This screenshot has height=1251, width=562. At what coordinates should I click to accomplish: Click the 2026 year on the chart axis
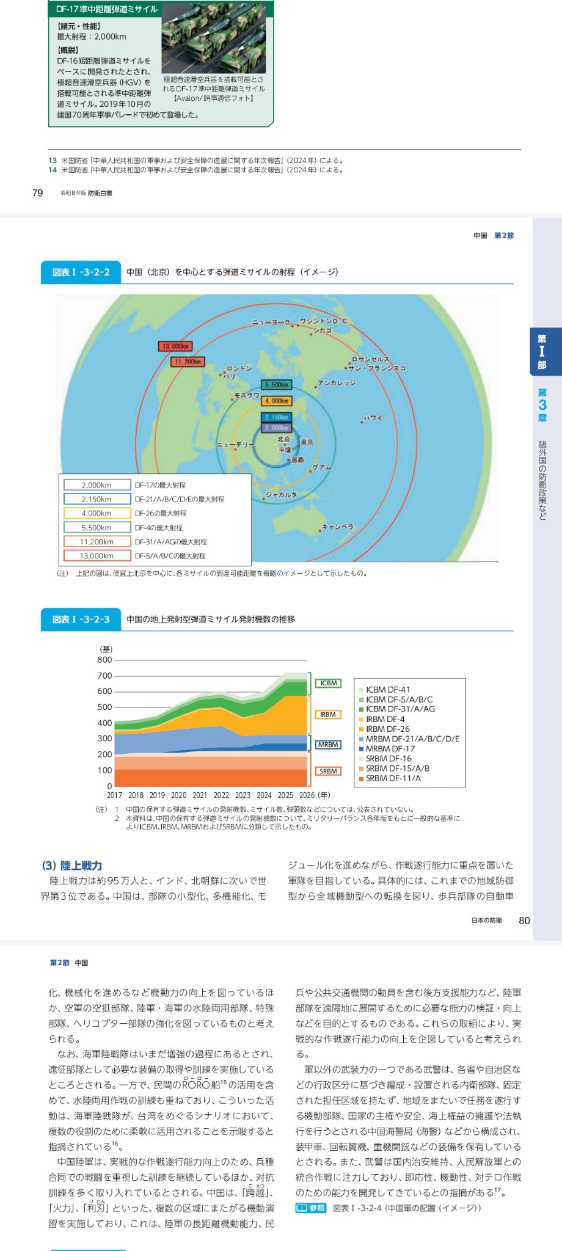click(x=307, y=795)
